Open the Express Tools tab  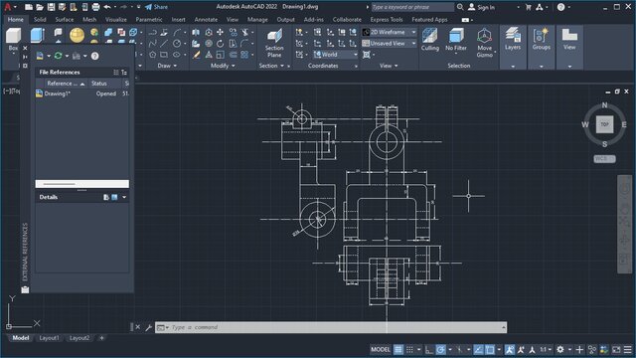coord(387,20)
